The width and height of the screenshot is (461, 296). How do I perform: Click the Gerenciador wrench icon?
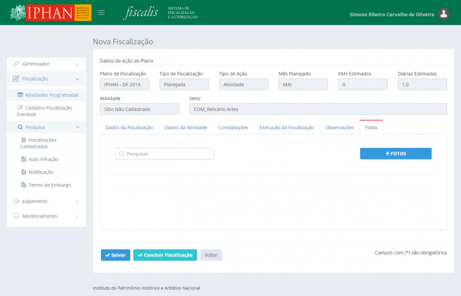click(x=16, y=64)
